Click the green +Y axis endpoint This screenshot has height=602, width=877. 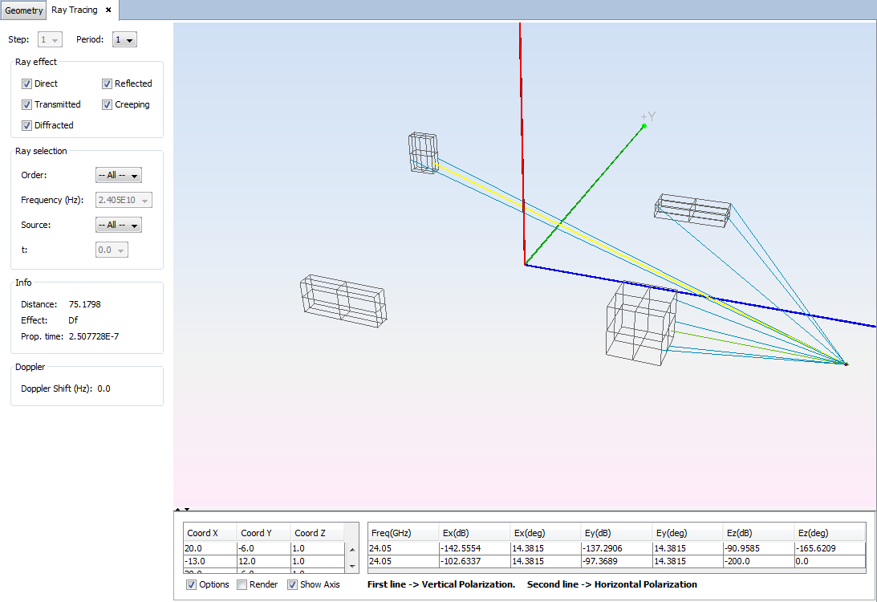point(644,126)
